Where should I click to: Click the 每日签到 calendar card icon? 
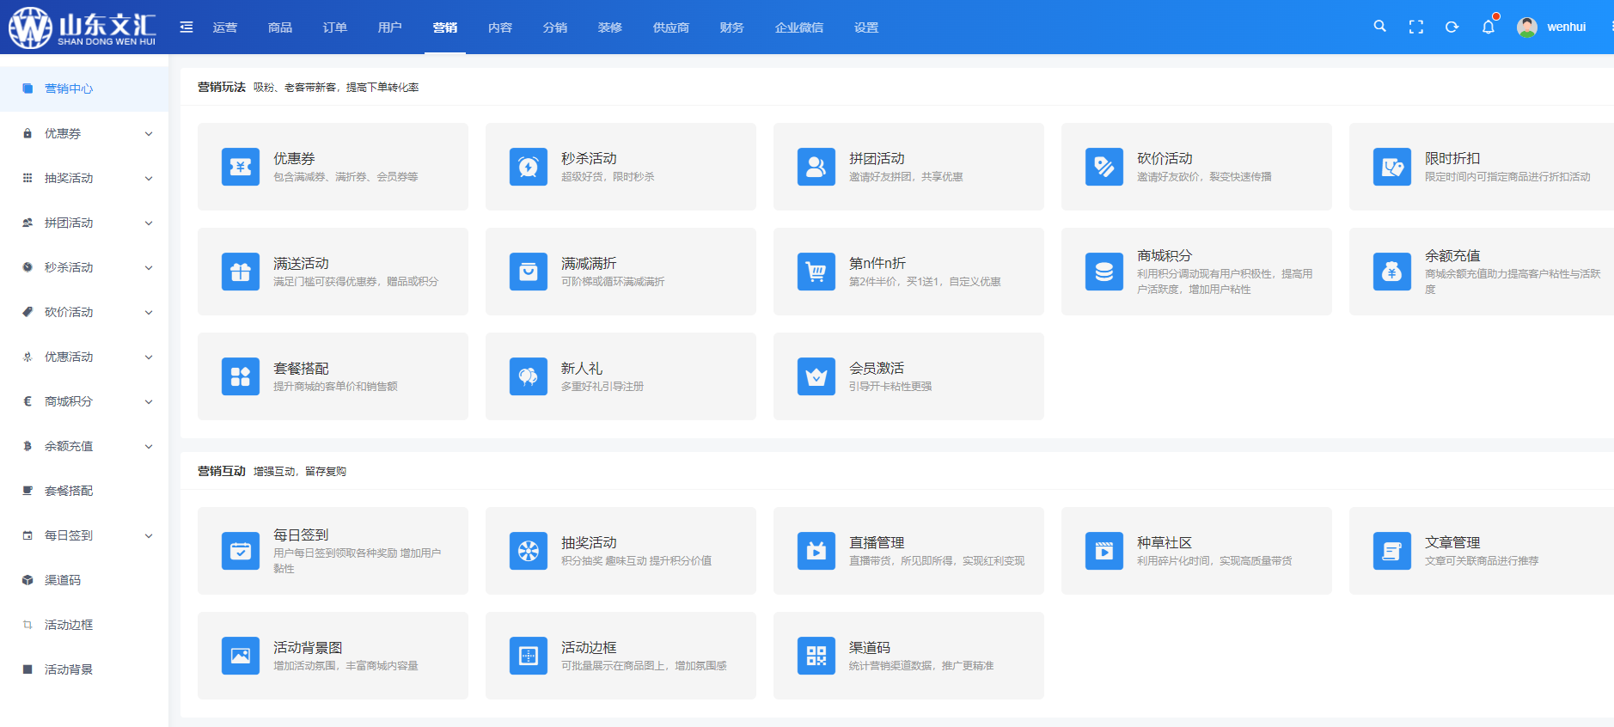(241, 551)
